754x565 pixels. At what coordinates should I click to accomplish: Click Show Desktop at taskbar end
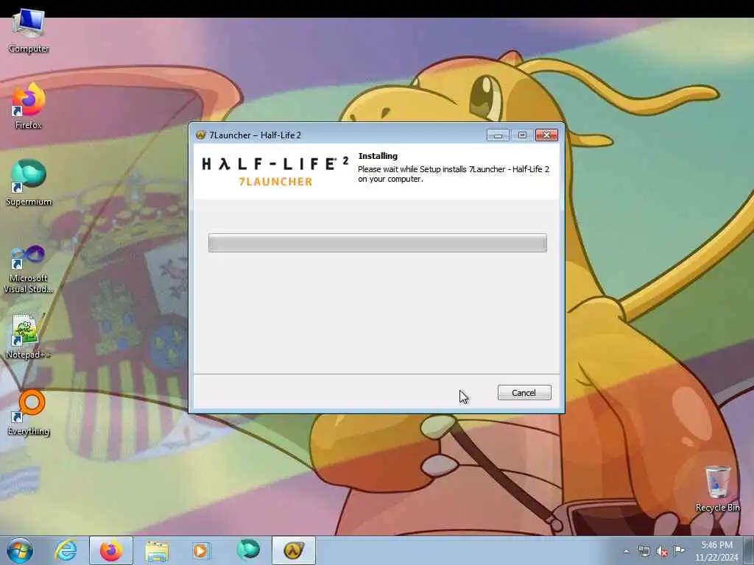pos(749,550)
